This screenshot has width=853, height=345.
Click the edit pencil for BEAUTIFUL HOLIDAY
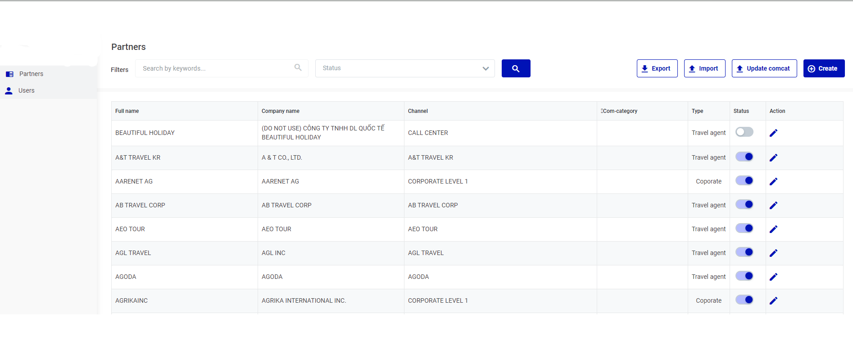tap(773, 133)
